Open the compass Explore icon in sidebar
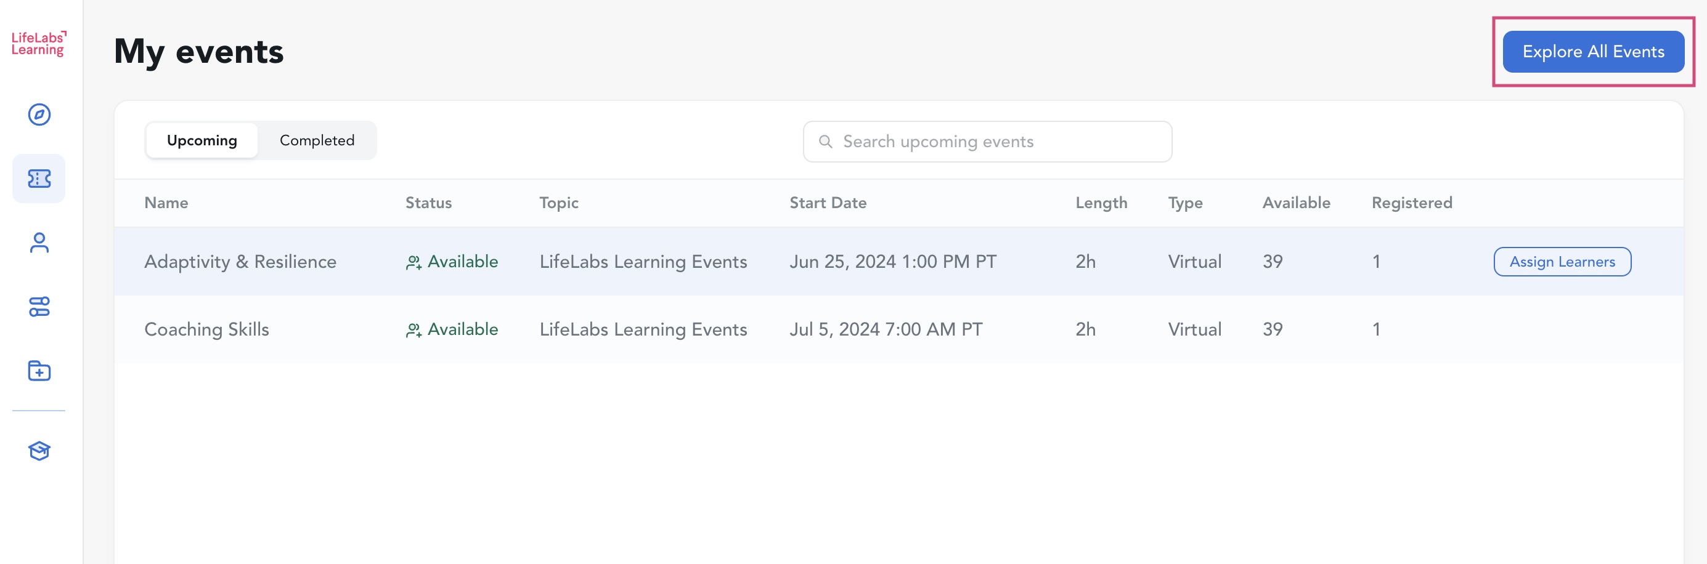Viewport: 1707px width, 564px height. tap(39, 115)
